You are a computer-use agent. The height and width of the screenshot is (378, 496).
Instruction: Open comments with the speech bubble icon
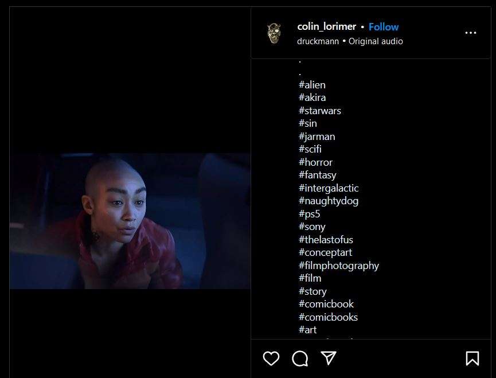coord(300,358)
